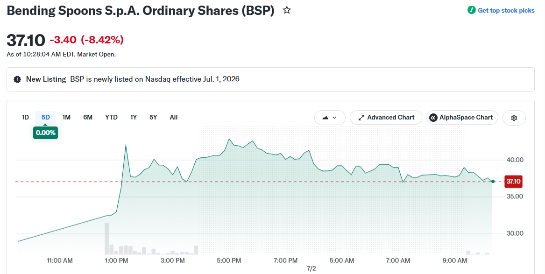The width and height of the screenshot is (545, 274).
Task: Open the AlphaSpace Chart button
Action: 462,118
